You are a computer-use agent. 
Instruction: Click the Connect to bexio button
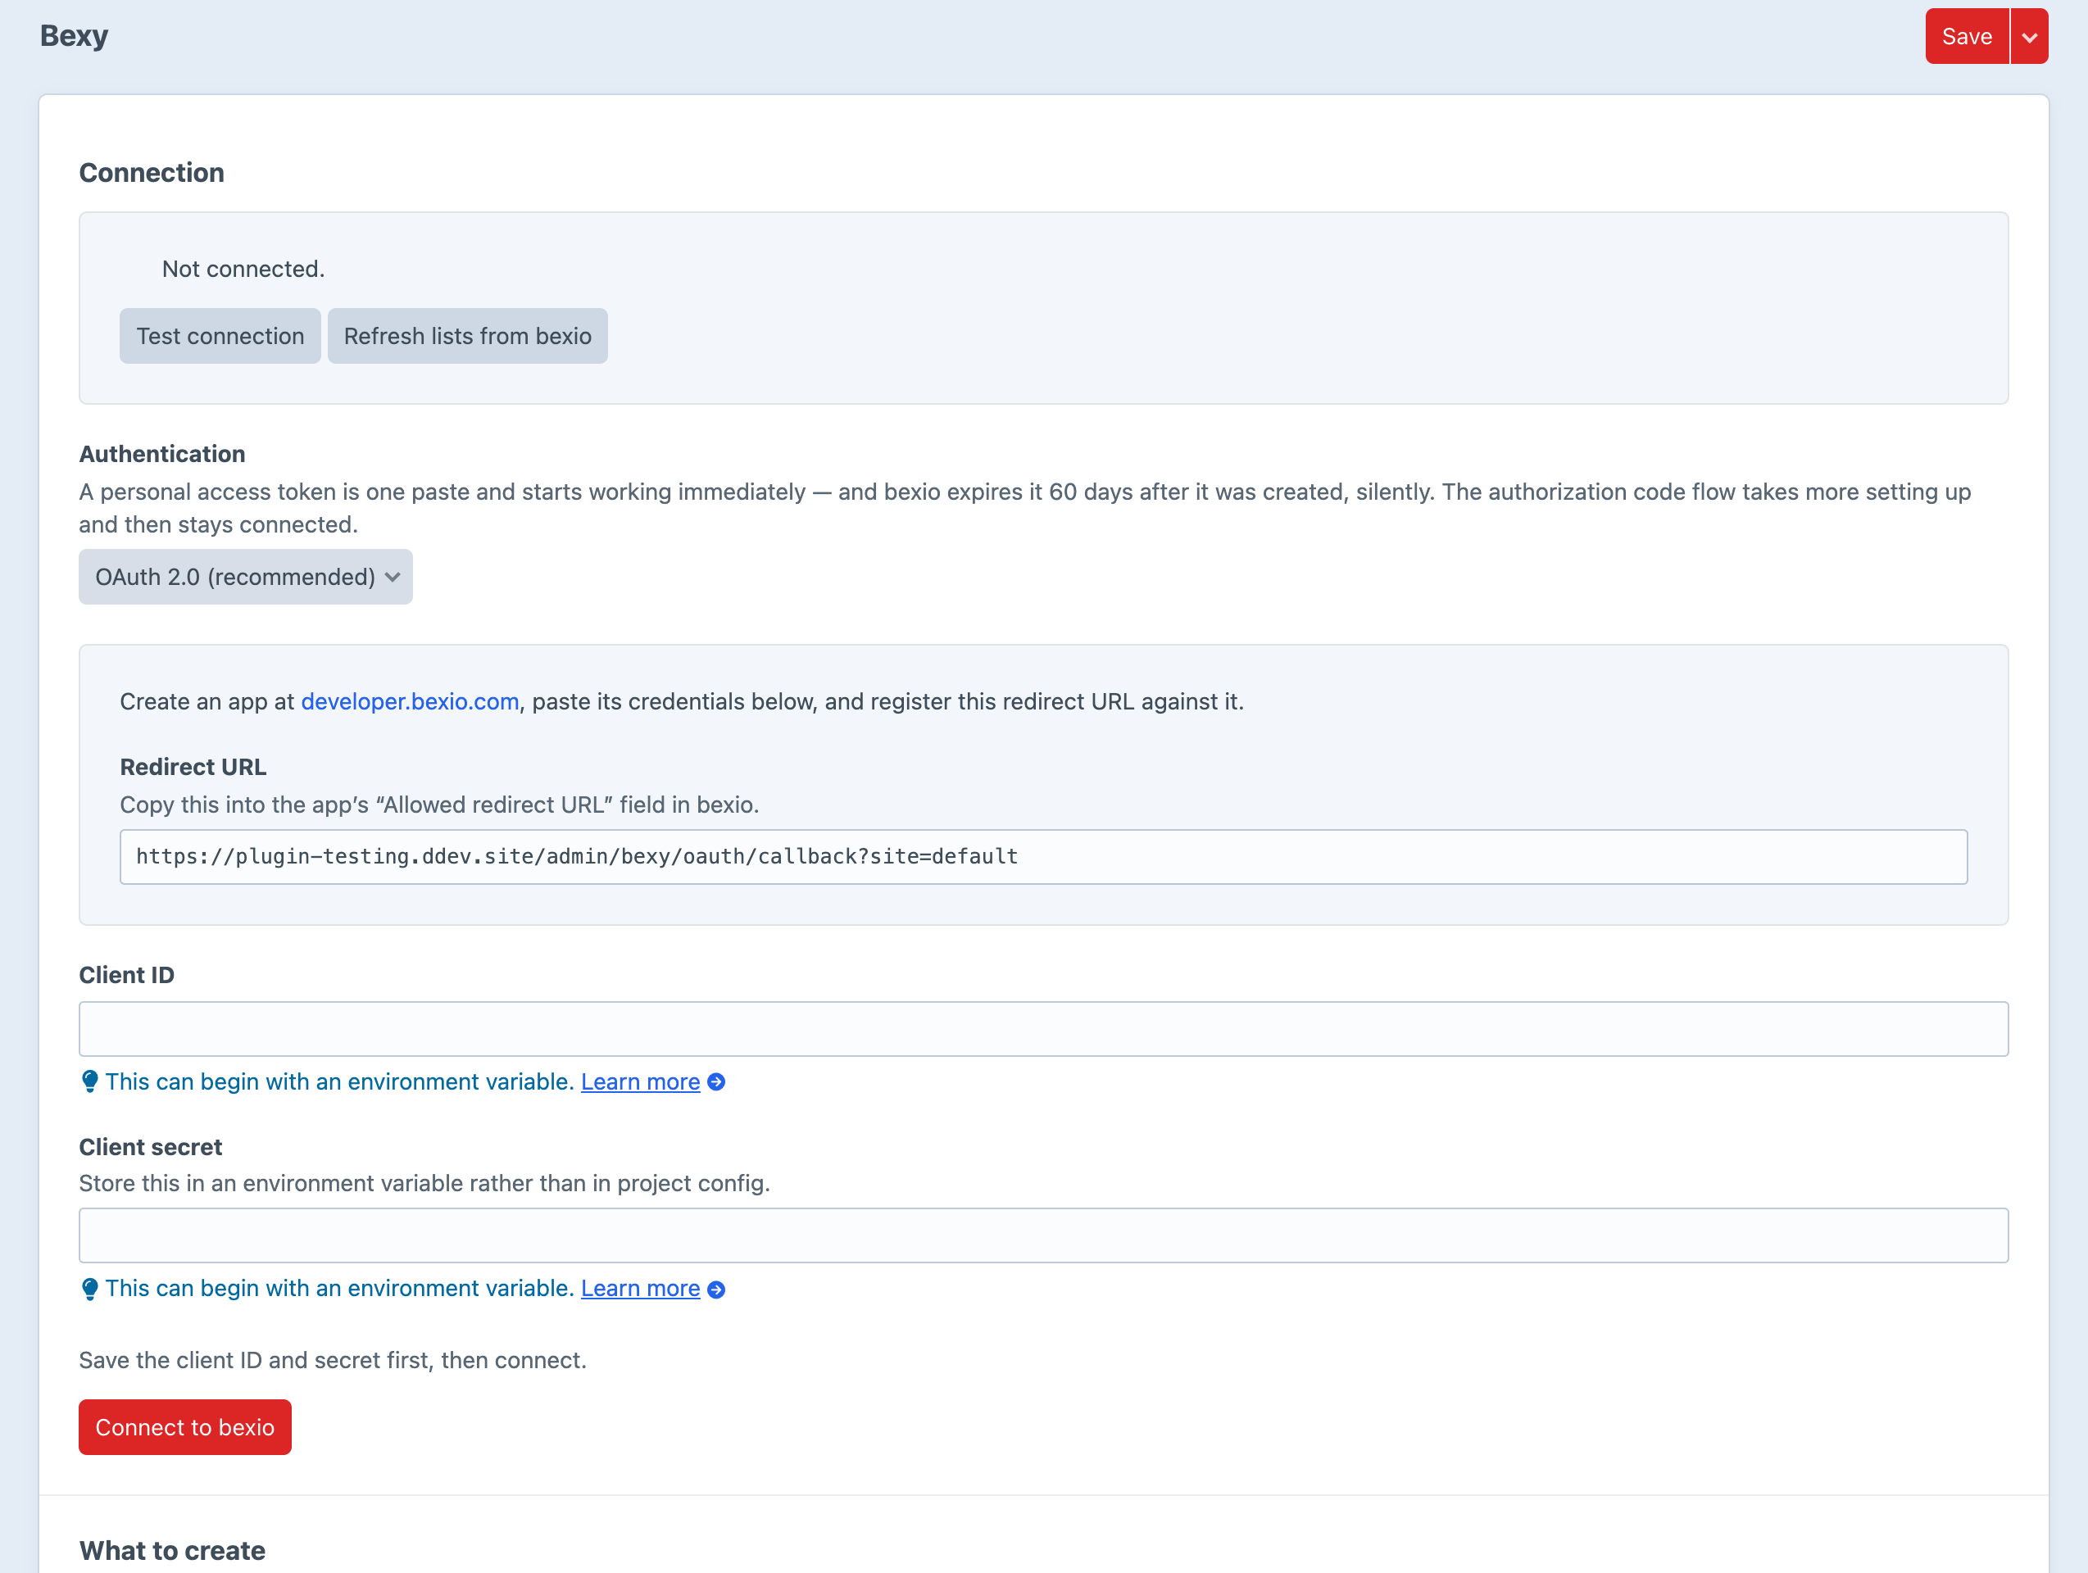point(185,1426)
